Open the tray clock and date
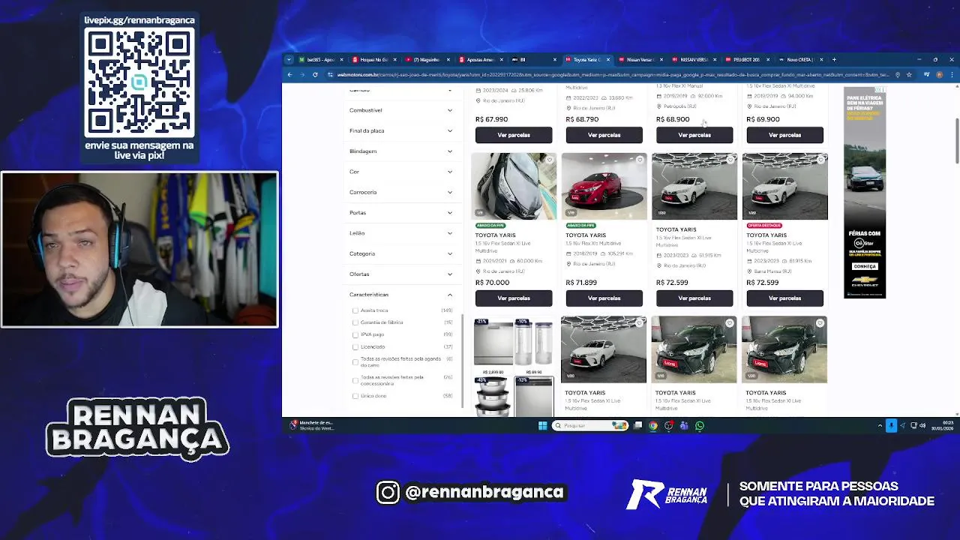The width and height of the screenshot is (960, 540). tap(941, 425)
